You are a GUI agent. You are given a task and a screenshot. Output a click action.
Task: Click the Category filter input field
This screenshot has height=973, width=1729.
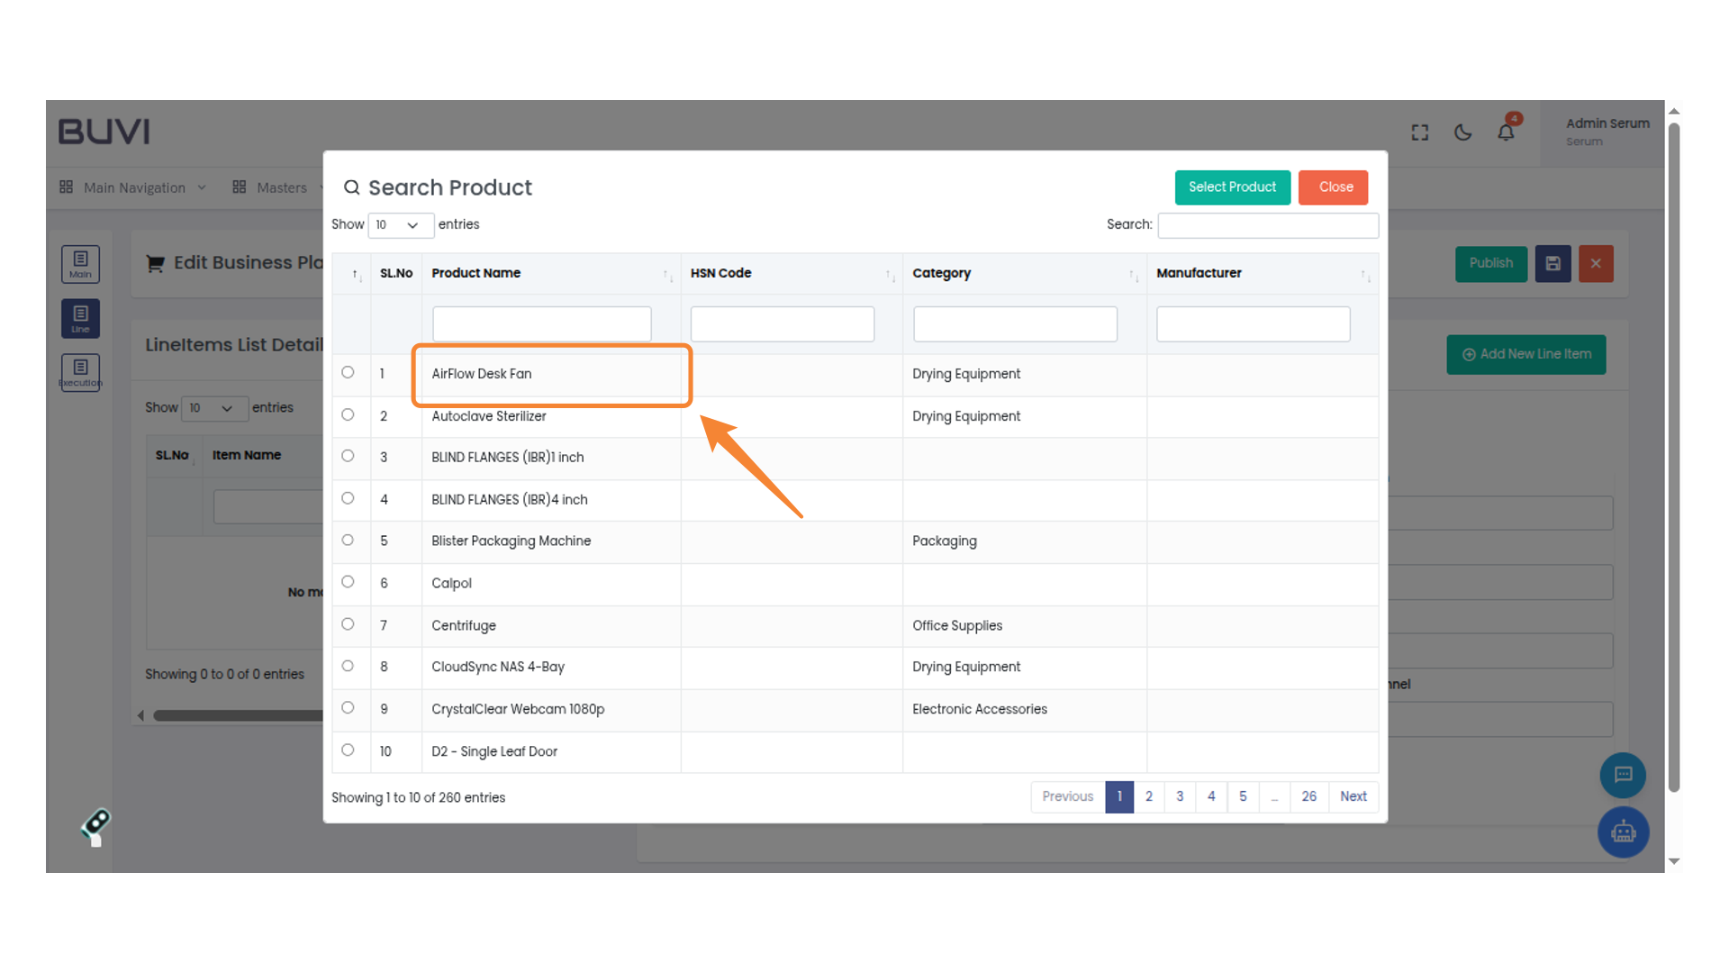click(1015, 323)
